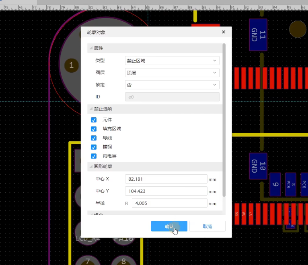This screenshot has width=308, height=265.
Task: Click the 半径 R input field
Action: click(x=170, y=203)
